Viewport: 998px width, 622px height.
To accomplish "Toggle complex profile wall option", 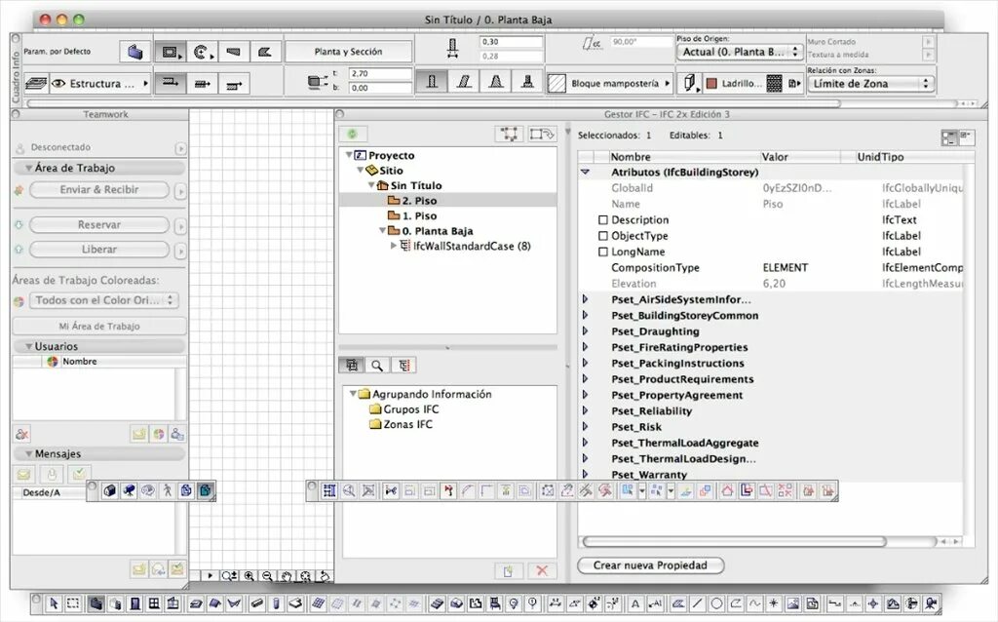I will (527, 82).
